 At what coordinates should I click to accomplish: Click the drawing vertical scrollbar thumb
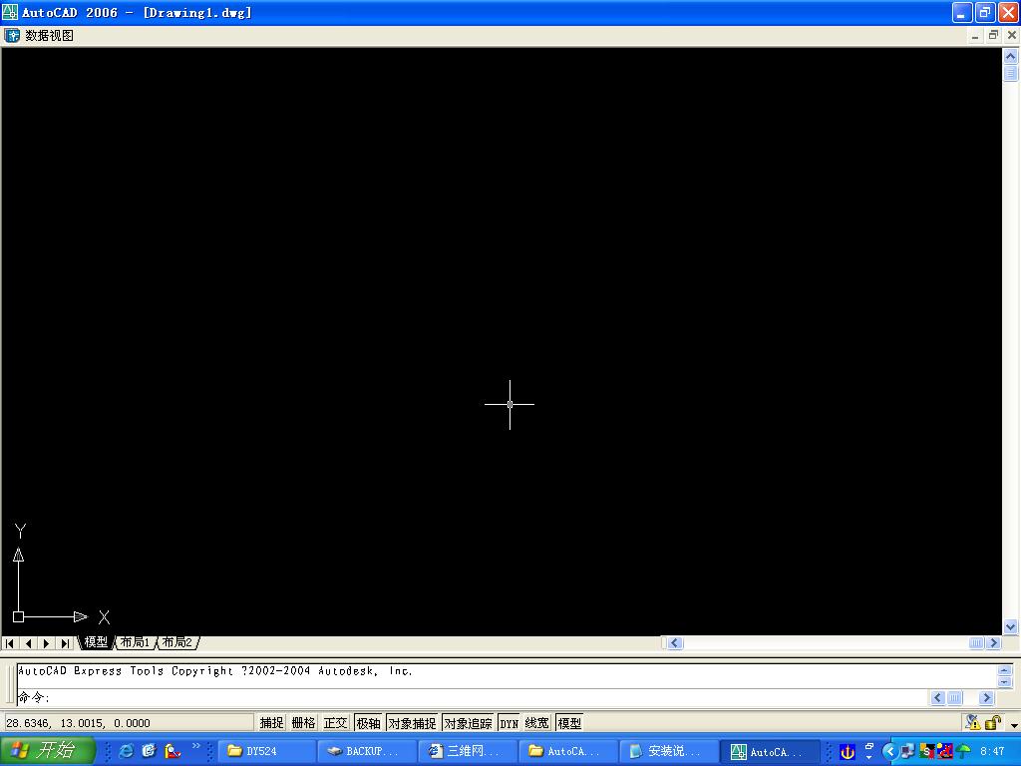(x=1011, y=73)
